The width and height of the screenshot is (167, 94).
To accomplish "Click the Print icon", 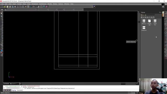I will pos(10,7).
